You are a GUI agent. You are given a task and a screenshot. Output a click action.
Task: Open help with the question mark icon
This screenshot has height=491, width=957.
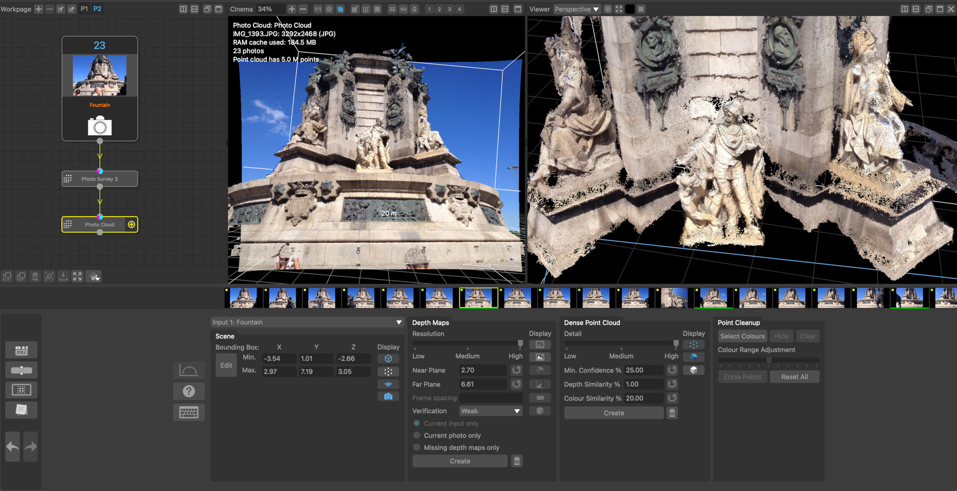pos(189,391)
